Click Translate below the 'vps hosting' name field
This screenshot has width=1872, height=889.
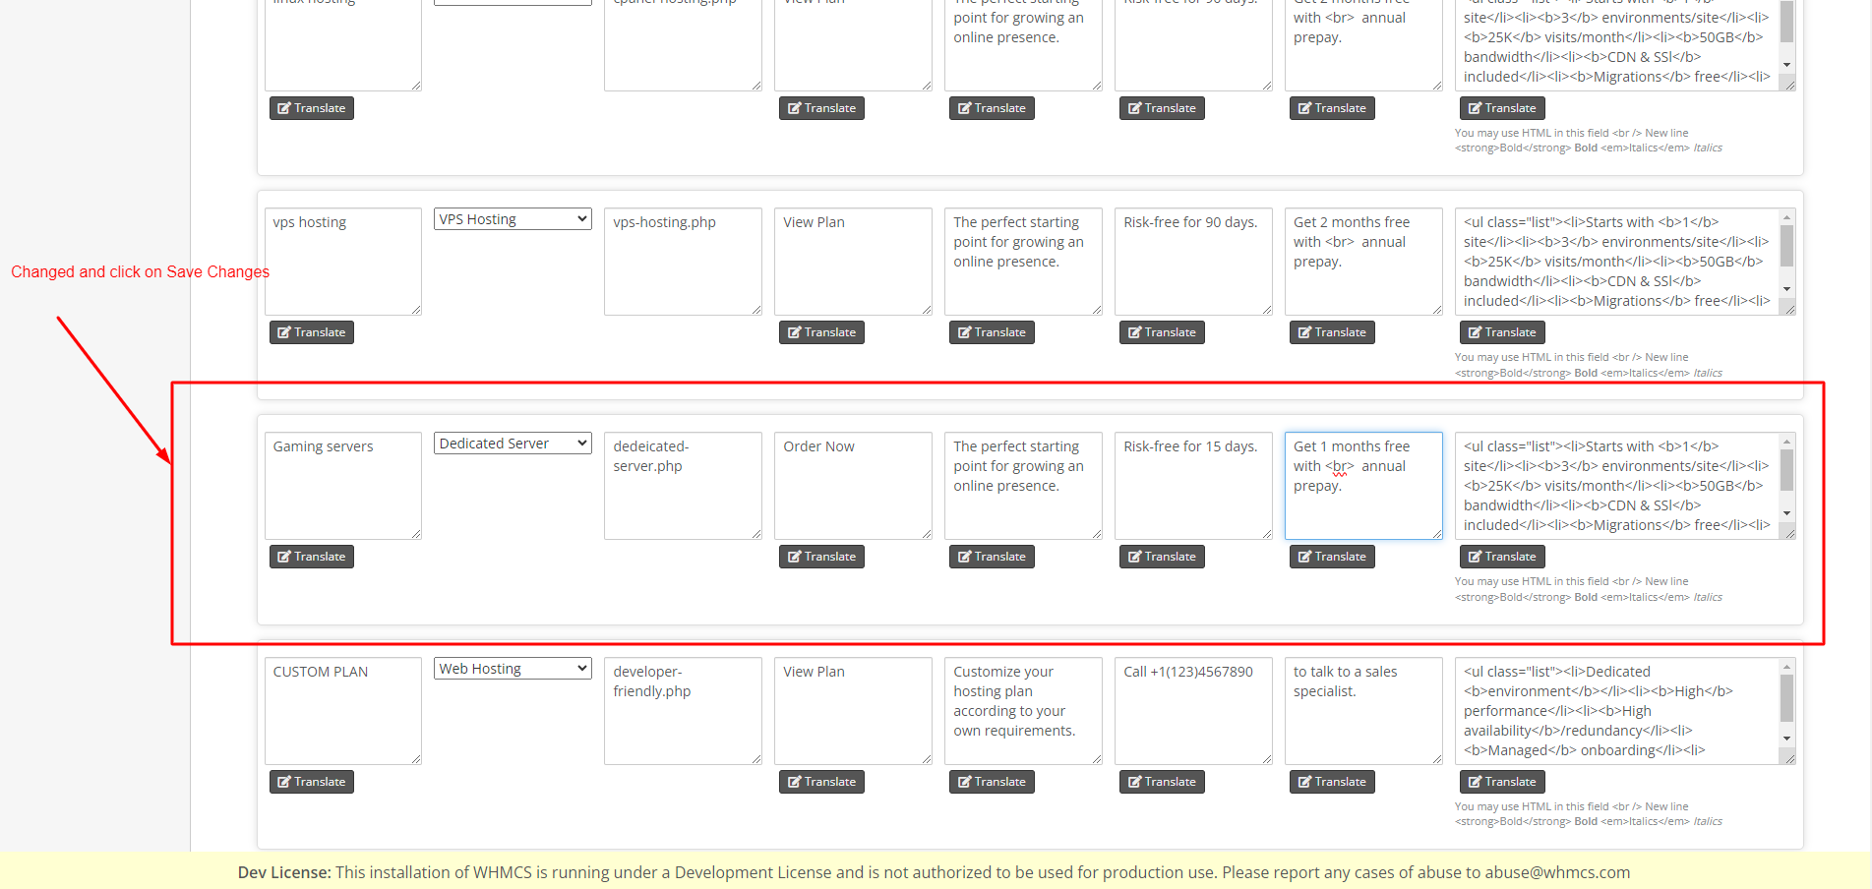(311, 332)
